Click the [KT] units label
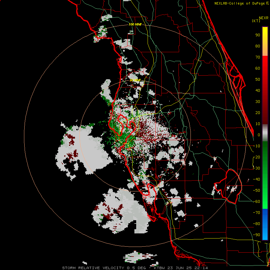The width and height of the screenshot is (270, 270). 256,21
